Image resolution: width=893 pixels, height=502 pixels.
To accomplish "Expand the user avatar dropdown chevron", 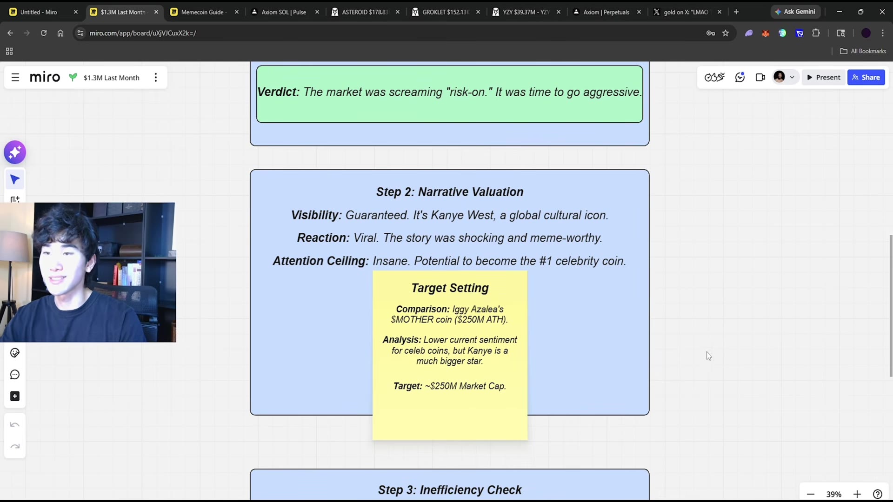I will click(x=792, y=77).
